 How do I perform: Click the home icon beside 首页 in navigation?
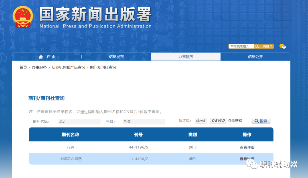click(40, 56)
